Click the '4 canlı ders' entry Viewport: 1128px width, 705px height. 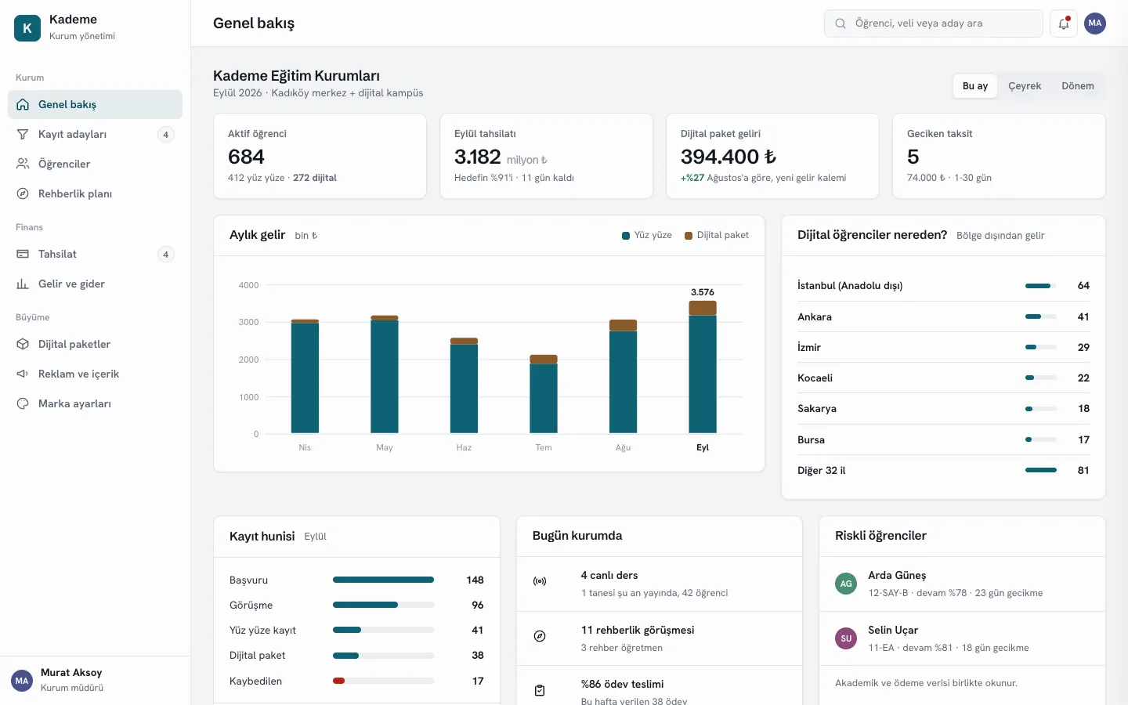pyautogui.click(x=660, y=584)
